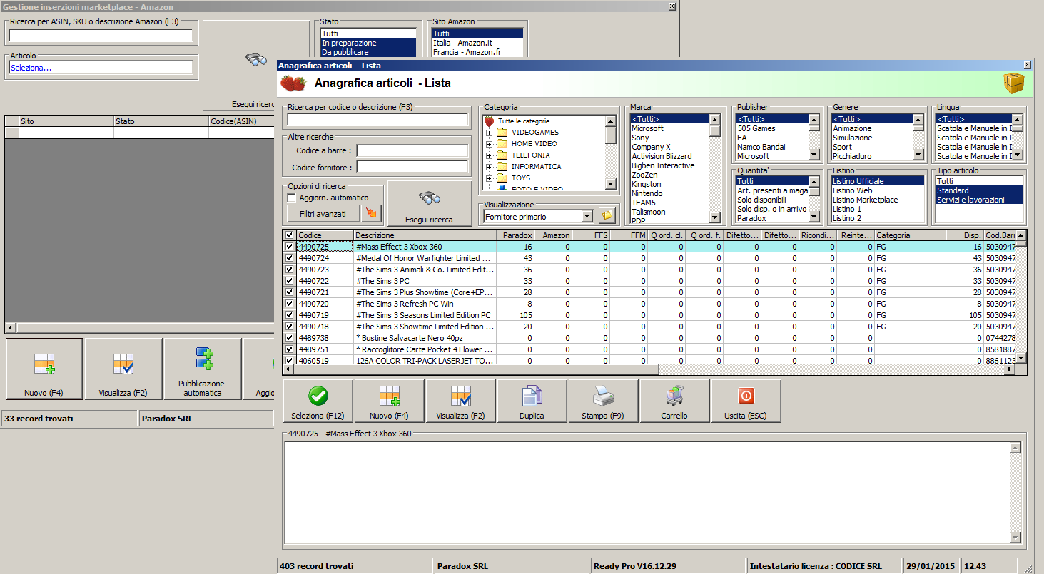This screenshot has width=1044, height=574.
Task: Select Nintendo in the Marca list
Action: (647, 193)
